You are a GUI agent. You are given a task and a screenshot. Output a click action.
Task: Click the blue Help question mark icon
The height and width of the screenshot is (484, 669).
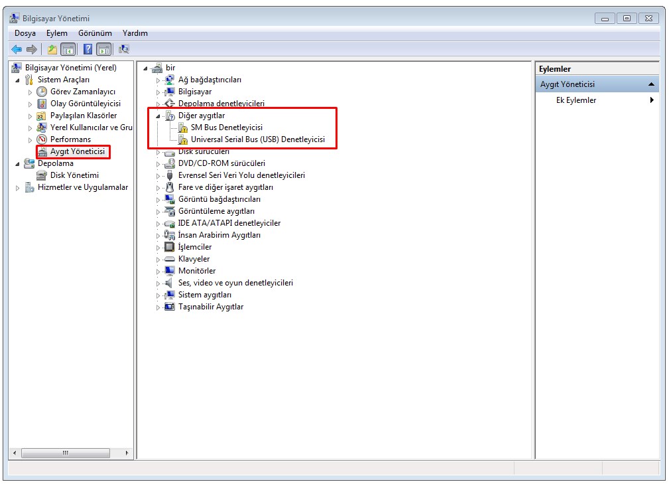coord(88,49)
